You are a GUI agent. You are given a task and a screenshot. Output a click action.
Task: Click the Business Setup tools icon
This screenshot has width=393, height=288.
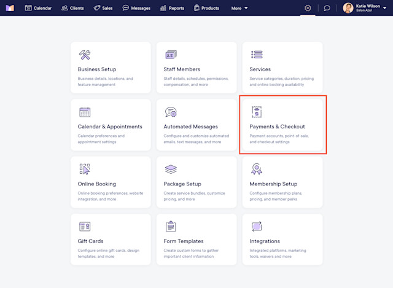coord(85,55)
